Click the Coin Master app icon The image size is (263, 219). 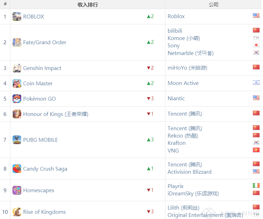(17, 84)
